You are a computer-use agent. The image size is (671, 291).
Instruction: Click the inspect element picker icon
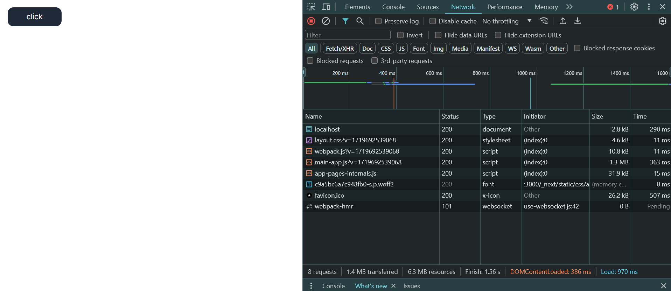311,7
